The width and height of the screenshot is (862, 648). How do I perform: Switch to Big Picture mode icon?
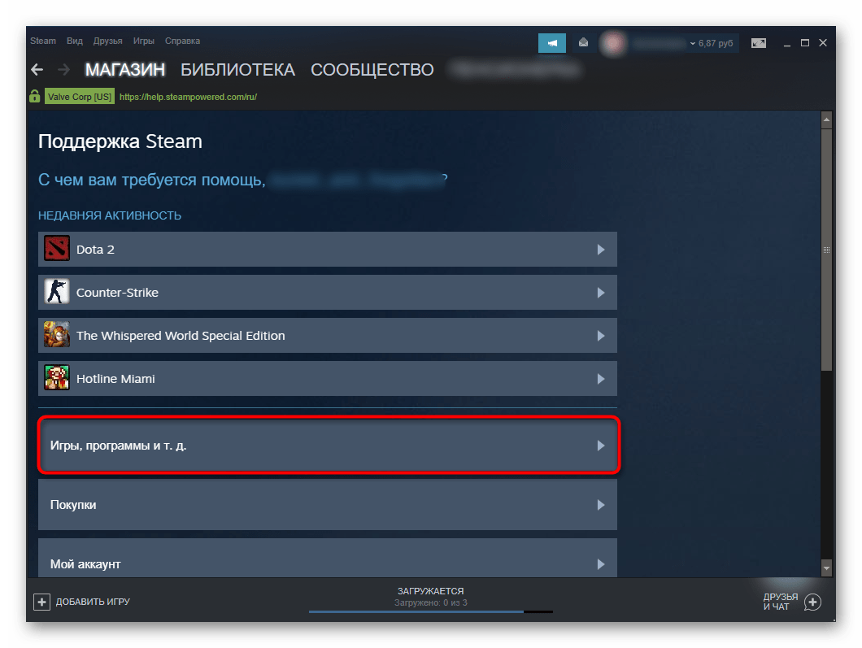(759, 43)
